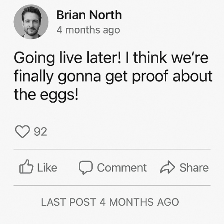Click the phrase "Going live later!" in post
This screenshot has width=224, height=224.
coord(67,58)
